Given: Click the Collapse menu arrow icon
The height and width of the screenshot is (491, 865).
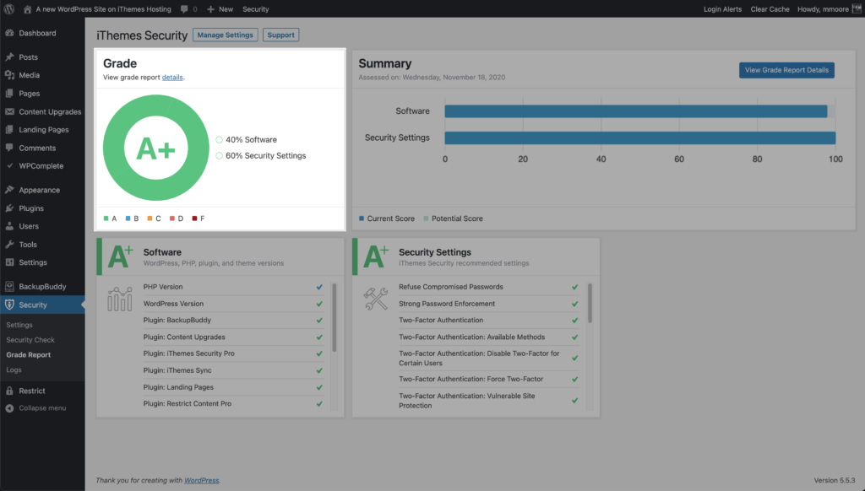Looking at the screenshot, I should (x=9, y=408).
